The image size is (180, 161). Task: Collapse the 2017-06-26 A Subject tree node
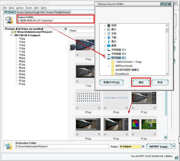[x=11, y=35]
